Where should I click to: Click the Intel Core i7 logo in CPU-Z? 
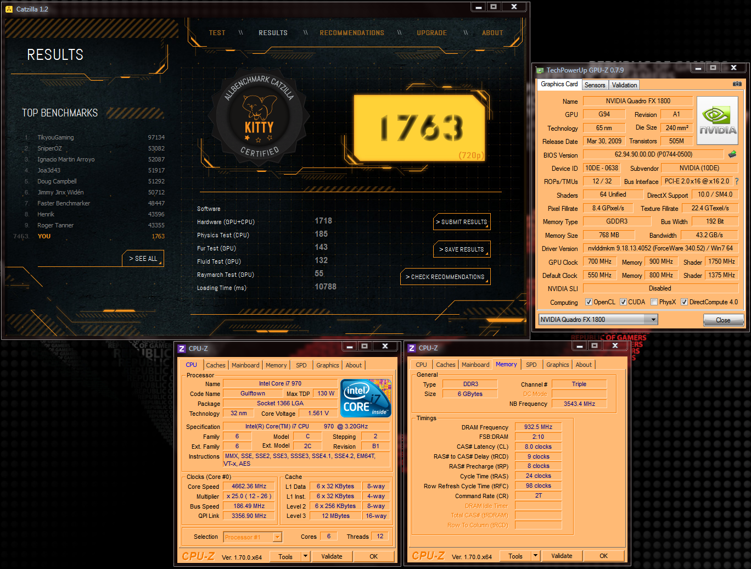pos(366,398)
